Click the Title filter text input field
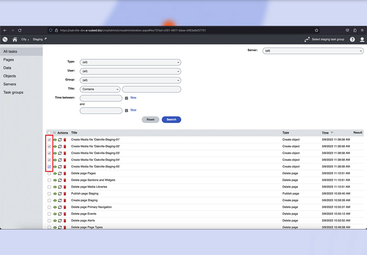Viewport: 367px width, 255px height. [151, 89]
